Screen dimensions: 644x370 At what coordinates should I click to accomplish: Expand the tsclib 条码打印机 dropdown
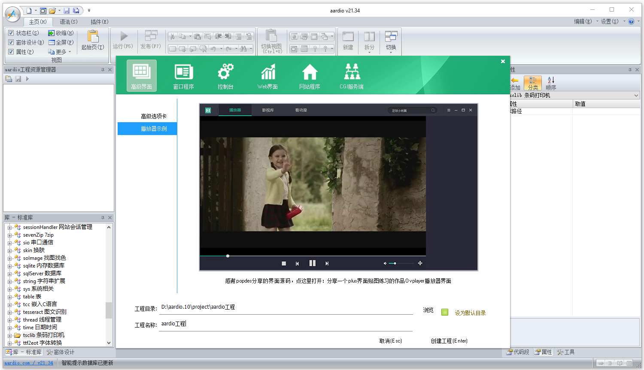tap(636, 96)
